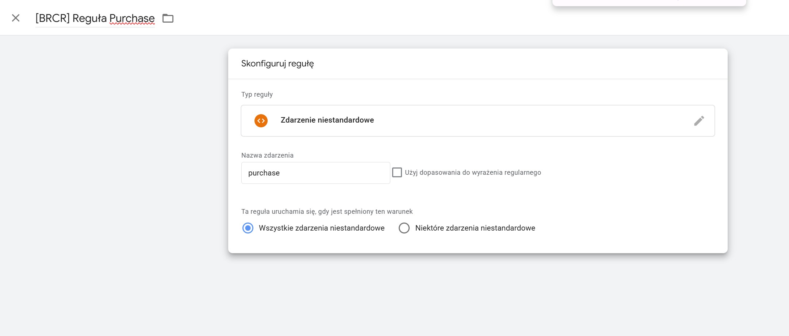Click the 'Skonfiguruj regułę' card header
The image size is (789, 336).
pyautogui.click(x=277, y=64)
